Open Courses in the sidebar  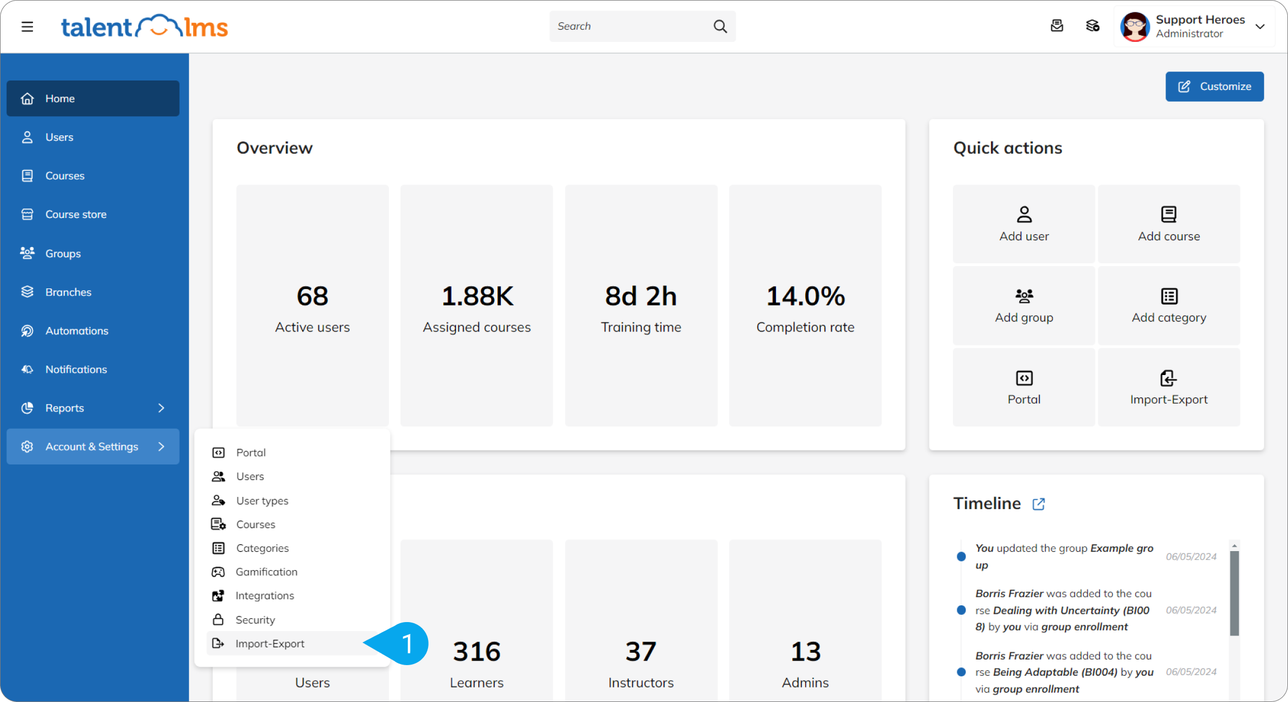[x=93, y=175]
